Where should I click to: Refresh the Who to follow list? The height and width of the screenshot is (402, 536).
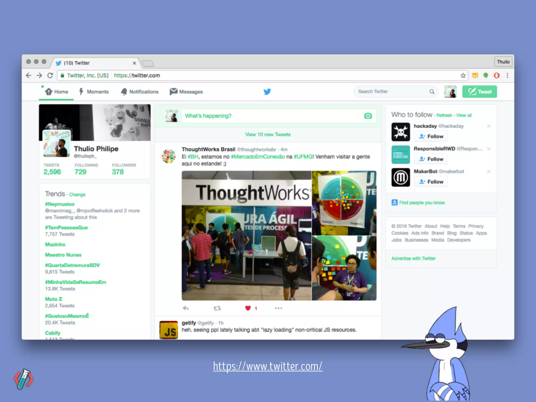pos(444,115)
